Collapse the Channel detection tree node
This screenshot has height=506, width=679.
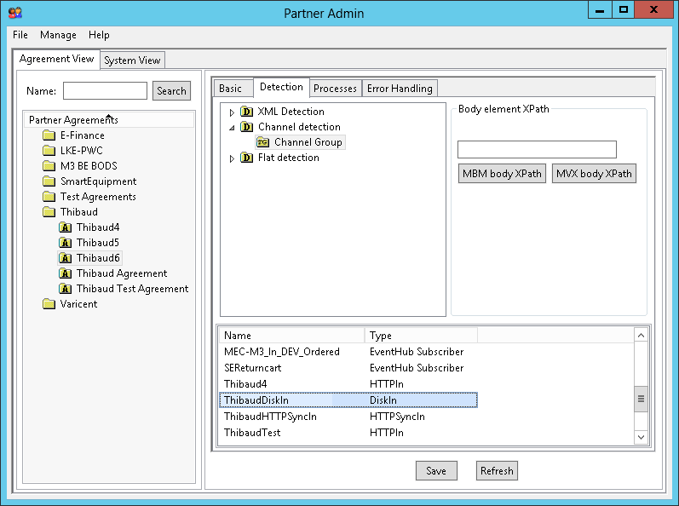(x=232, y=127)
